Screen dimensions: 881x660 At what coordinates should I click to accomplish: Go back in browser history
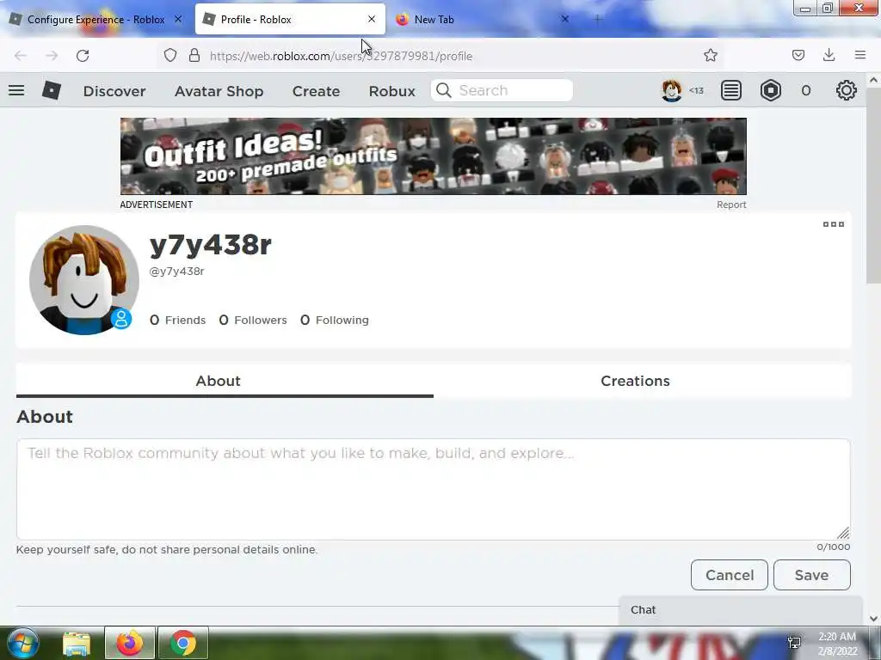coord(21,56)
